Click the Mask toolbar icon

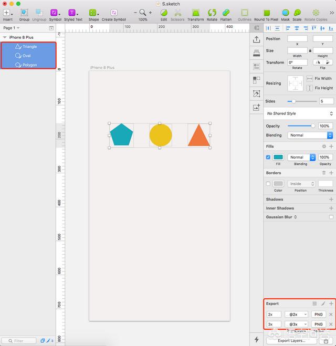(285, 13)
